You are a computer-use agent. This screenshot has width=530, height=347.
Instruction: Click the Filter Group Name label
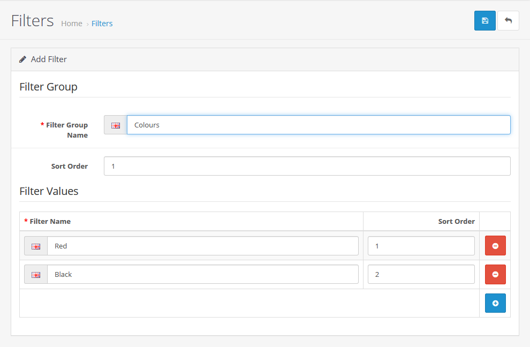pos(67,130)
